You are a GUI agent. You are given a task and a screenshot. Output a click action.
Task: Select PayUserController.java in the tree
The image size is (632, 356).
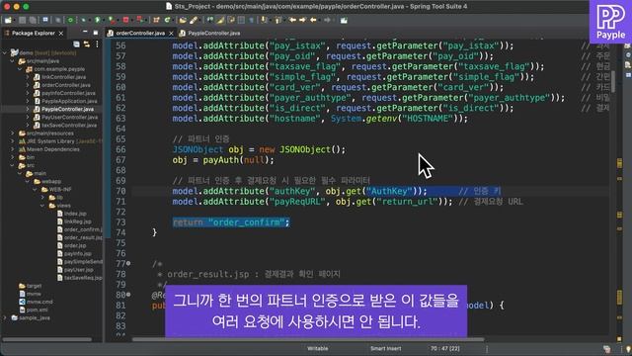pos(69,117)
